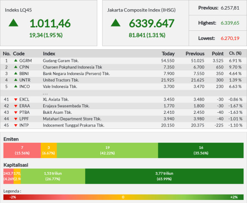Screen dimensions: 247x203
Task: Click XL Axiata Tbk. company name
Action: coord(56,100)
